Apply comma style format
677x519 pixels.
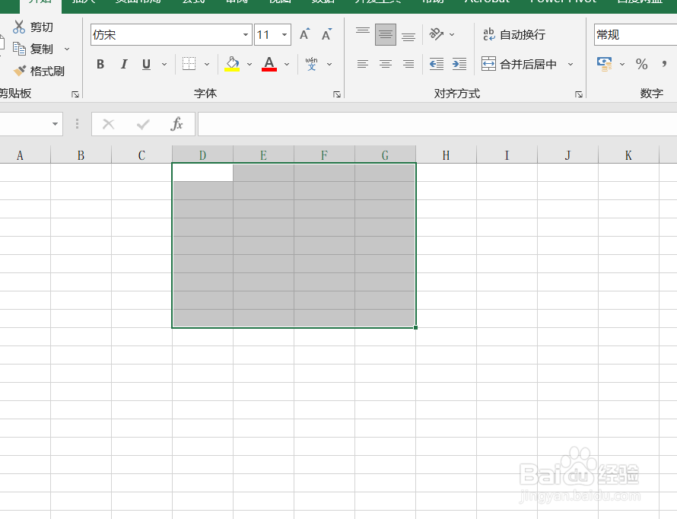(x=664, y=65)
